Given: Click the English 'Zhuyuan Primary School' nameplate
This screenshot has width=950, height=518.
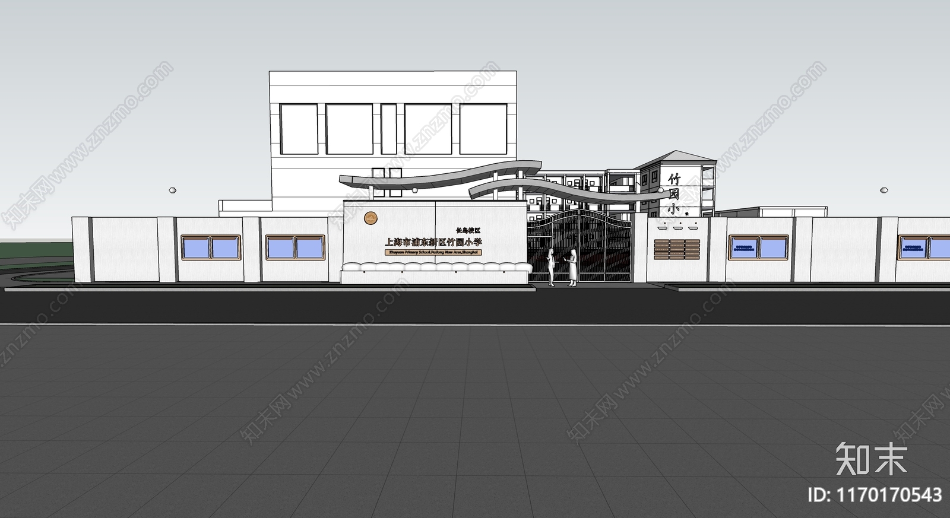Looking at the screenshot, I should pyautogui.click(x=433, y=252).
